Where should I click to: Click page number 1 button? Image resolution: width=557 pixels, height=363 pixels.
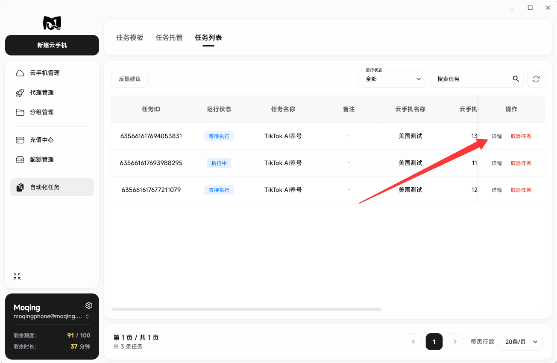click(434, 342)
